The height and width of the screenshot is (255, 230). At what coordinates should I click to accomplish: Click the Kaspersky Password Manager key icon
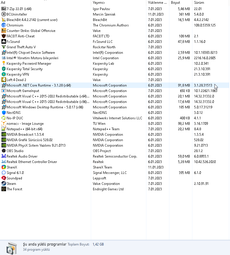[3, 64]
